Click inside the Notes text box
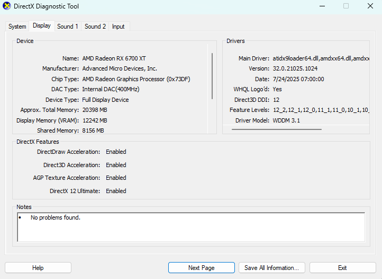 pyautogui.click(x=191, y=227)
